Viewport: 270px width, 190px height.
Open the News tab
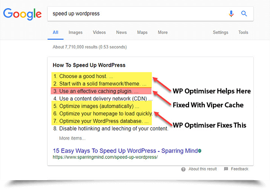121,32
